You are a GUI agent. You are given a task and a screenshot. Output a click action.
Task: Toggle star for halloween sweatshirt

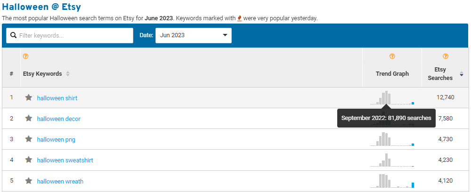[x=29, y=160]
